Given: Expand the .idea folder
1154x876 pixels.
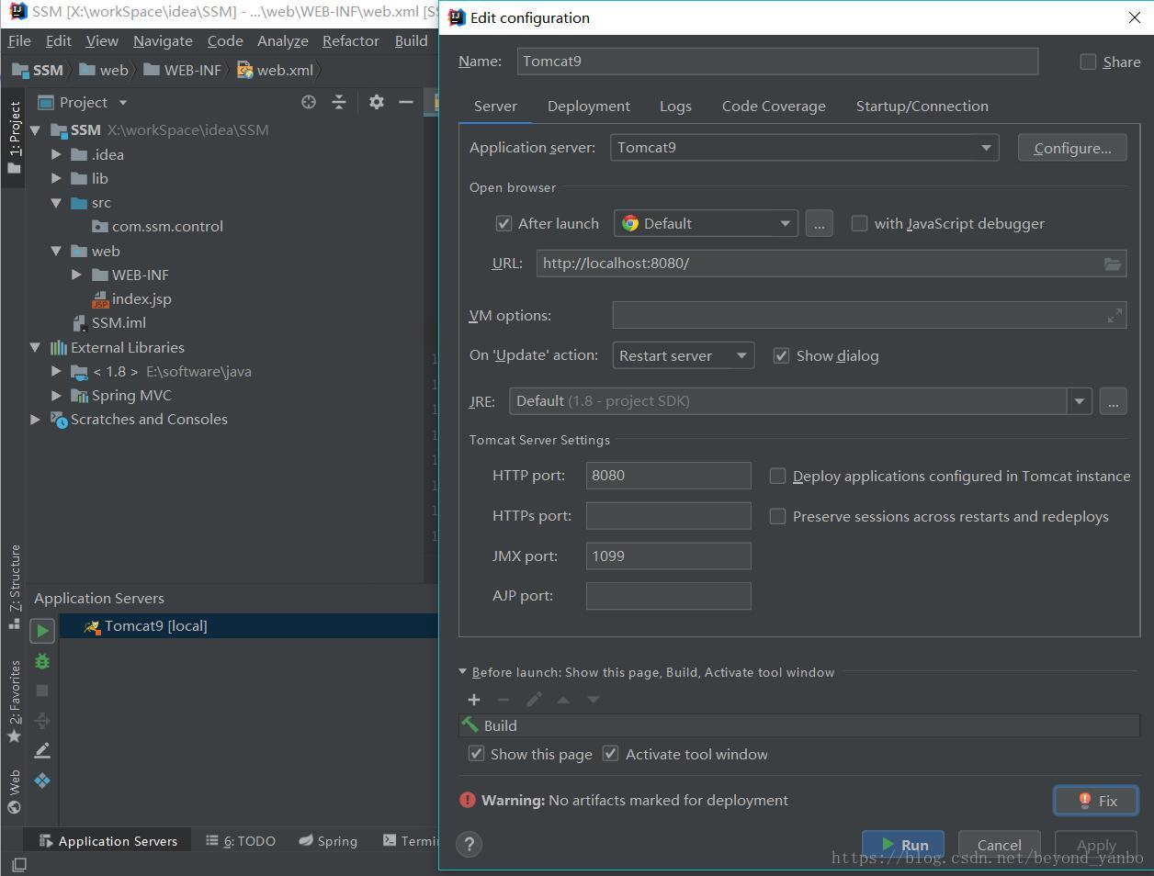Looking at the screenshot, I should point(56,154).
